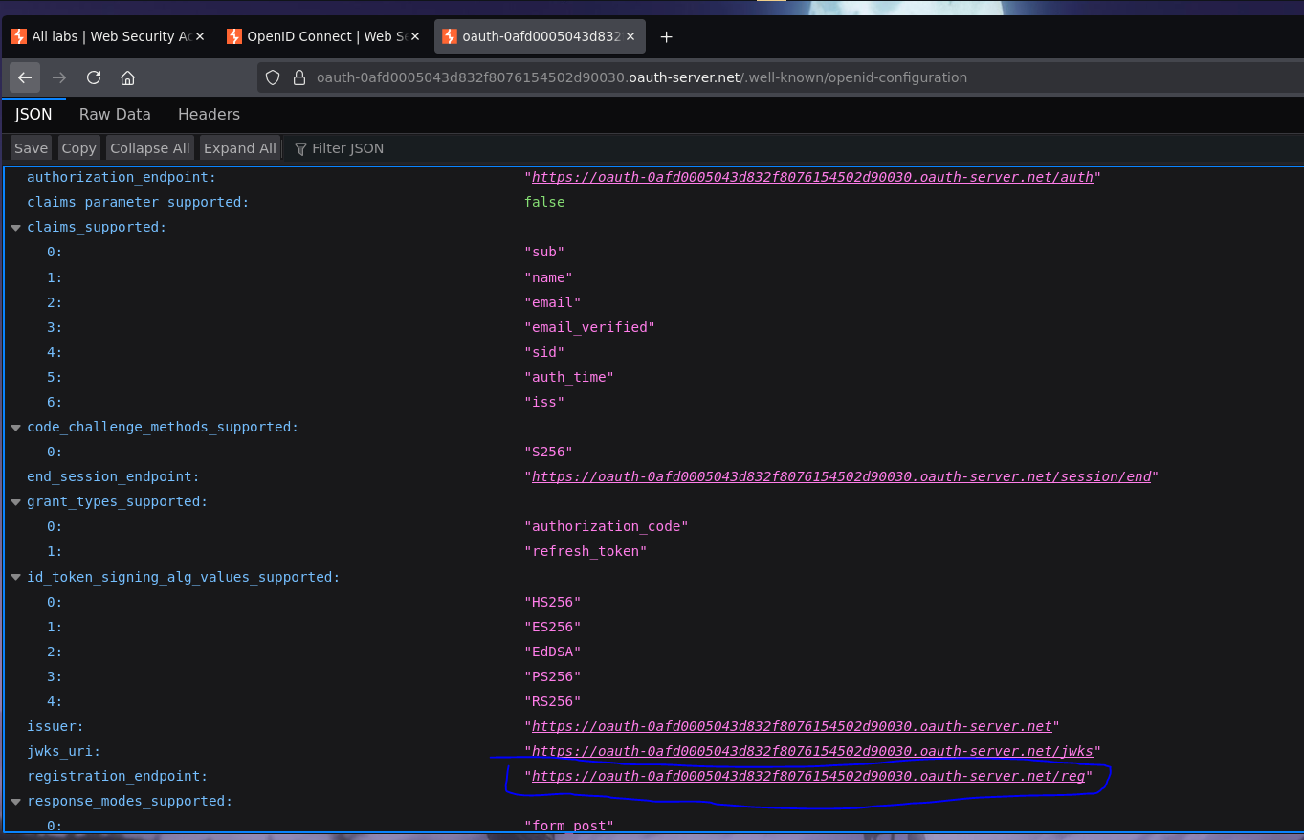
Task: Click the "S256" value
Action: click(548, 452)
